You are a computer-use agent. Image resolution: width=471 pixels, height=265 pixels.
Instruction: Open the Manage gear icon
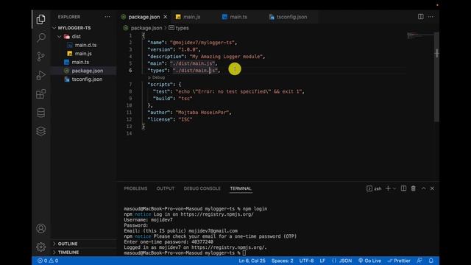41,247
